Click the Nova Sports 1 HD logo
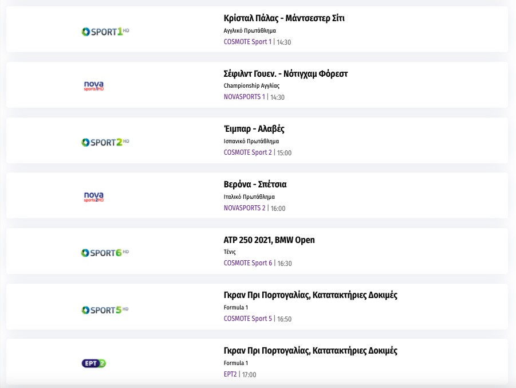Viewport: 516px width, 388px height. click(x=93, y=86)
